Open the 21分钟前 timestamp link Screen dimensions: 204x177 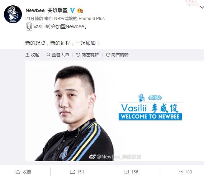click(34, 19)
